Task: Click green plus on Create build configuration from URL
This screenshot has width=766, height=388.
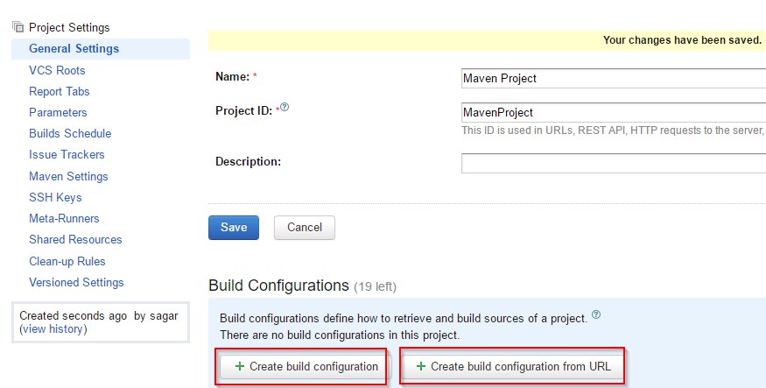Action: [420, 366]
